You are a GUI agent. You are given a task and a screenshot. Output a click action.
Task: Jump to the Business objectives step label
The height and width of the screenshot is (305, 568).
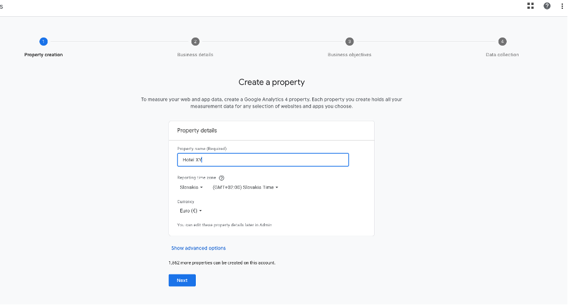coord(349,55)
